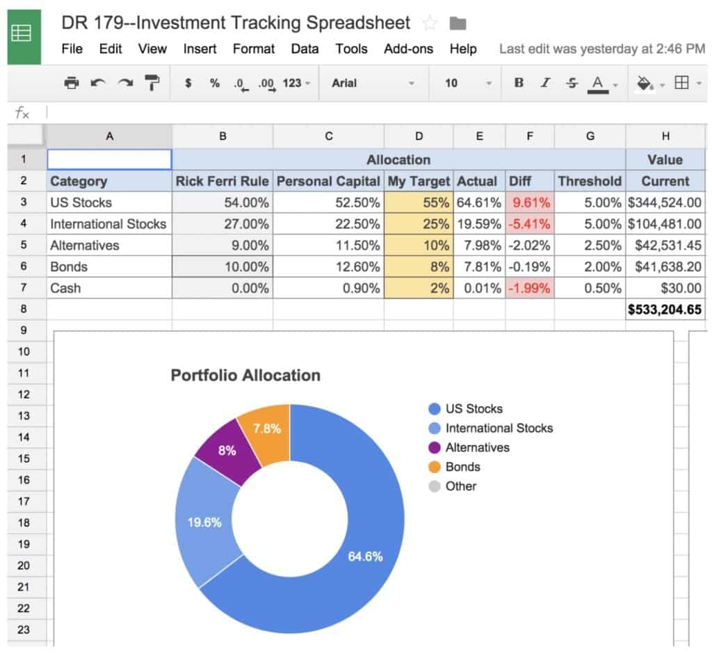Viewport: 712px width, 658px height.
Task: Open the Insert menu
Action: [x=200, y=49]
